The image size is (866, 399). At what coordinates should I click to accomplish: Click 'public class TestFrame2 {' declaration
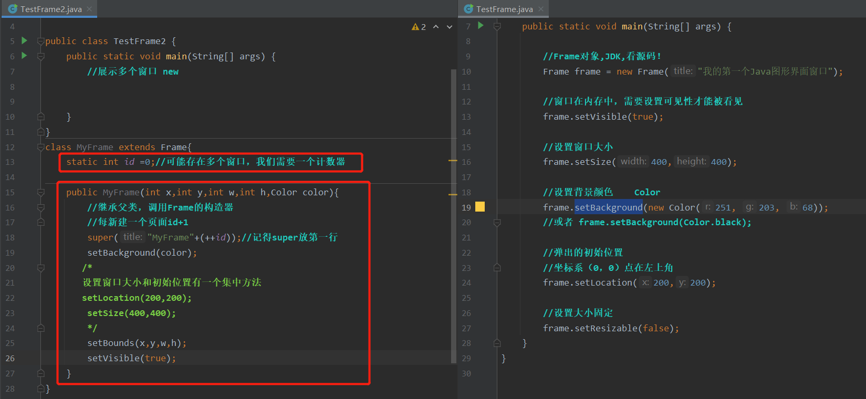(111, 41)
